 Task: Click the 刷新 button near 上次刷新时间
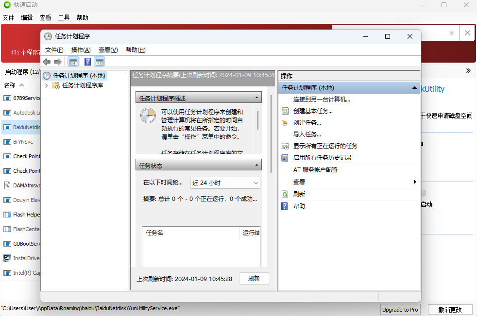255,278
